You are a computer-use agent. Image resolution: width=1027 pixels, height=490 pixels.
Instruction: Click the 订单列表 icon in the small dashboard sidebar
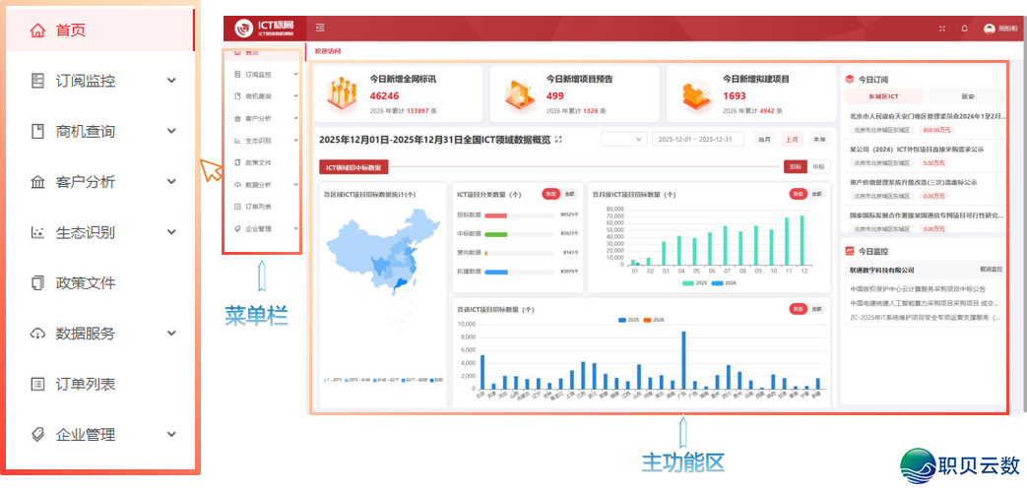(237, 207)
